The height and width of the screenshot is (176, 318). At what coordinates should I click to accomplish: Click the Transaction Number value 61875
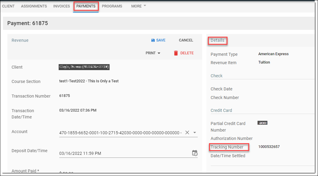(x=65, y=96)
